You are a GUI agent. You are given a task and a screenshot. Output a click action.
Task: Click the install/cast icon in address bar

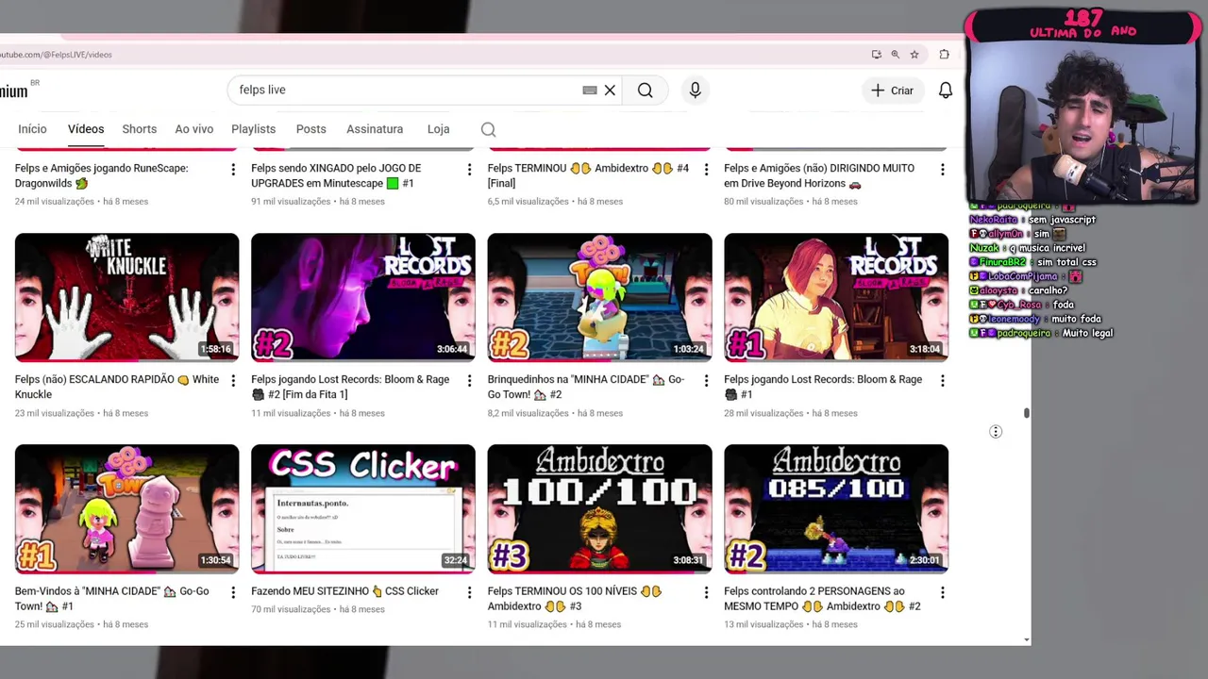coord(876,55)
